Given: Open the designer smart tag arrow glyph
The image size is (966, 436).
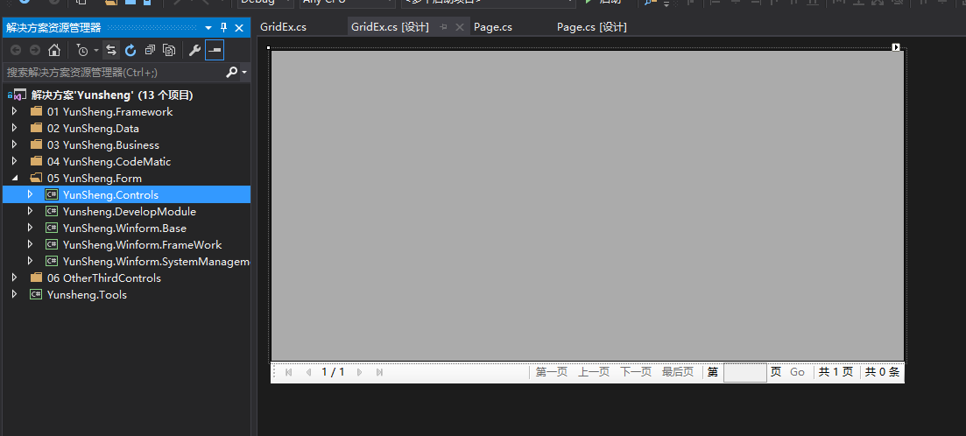Looking at the screenshot, I should point(897,47).
